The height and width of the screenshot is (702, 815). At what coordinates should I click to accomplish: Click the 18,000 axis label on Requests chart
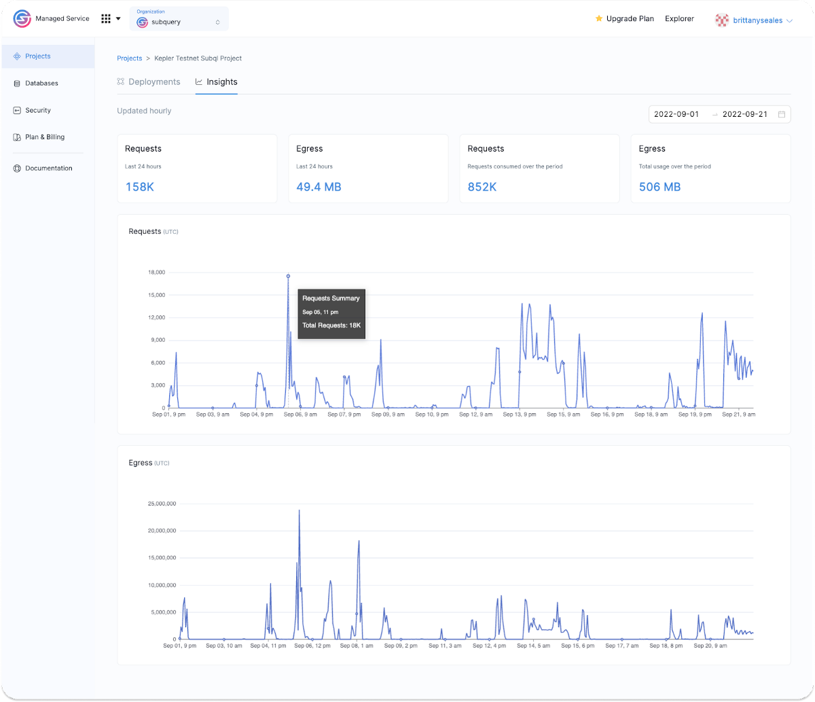point(157,273)
